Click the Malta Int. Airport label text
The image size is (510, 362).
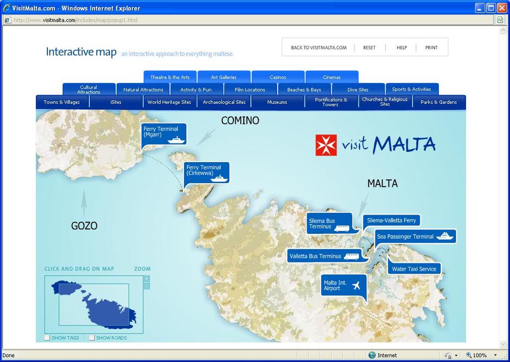[335, 285]
